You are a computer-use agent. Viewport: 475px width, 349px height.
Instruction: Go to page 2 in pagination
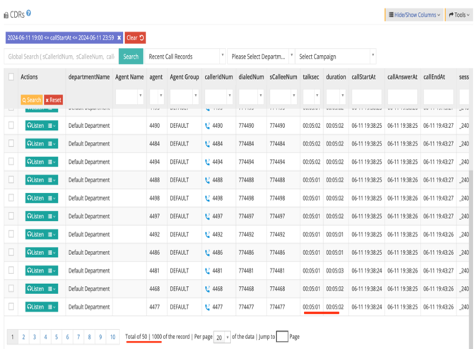23,338
